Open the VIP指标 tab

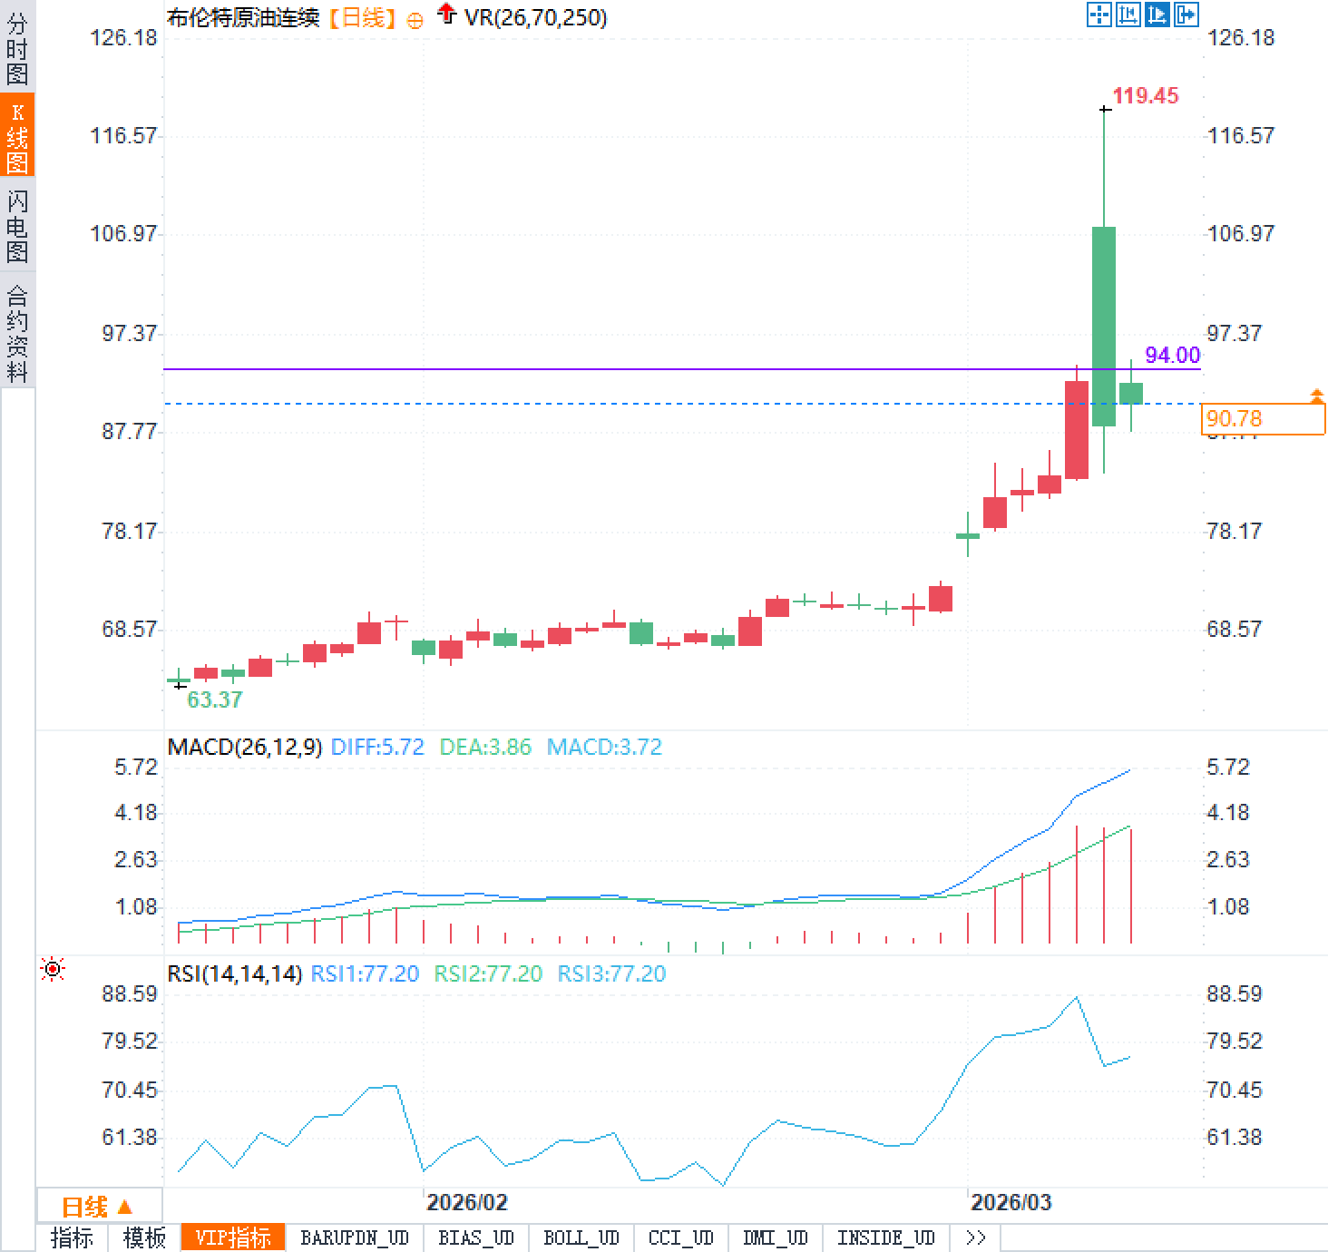coord(233,1237)
